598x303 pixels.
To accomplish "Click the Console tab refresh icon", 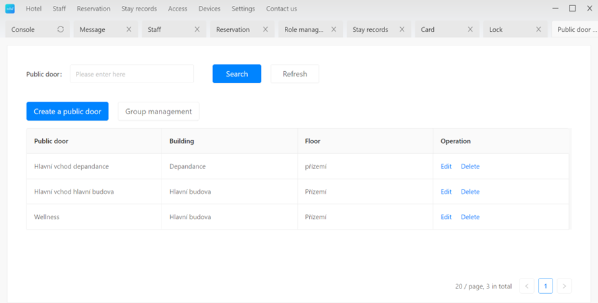I will (x=61, y=30).
